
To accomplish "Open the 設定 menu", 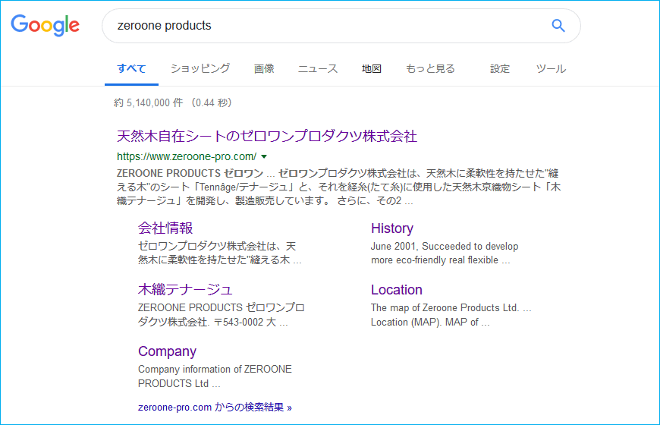I will click(x=500, y=68).
